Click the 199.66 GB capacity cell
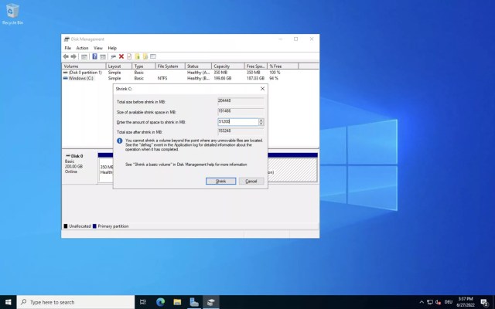This screenshot has height=309, width=495. click(x=223, y=78)
